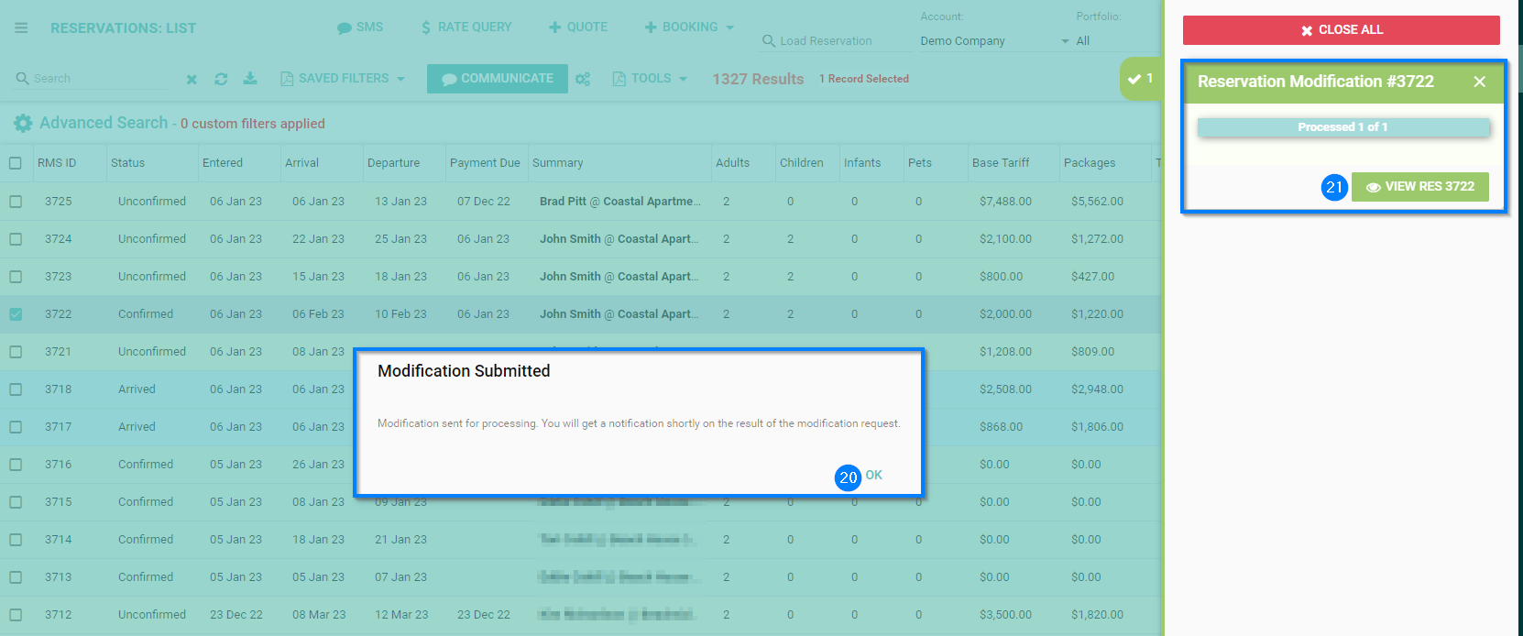
Task: Uncheck the checkbox for reservation 3722
Action: point(16,314)
